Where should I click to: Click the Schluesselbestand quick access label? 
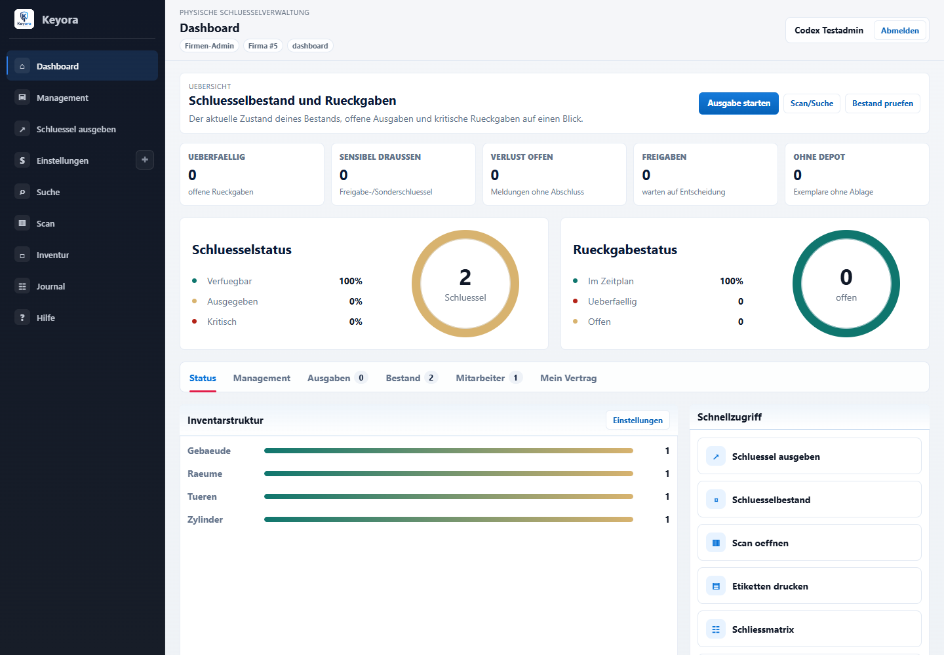[771, 500]
